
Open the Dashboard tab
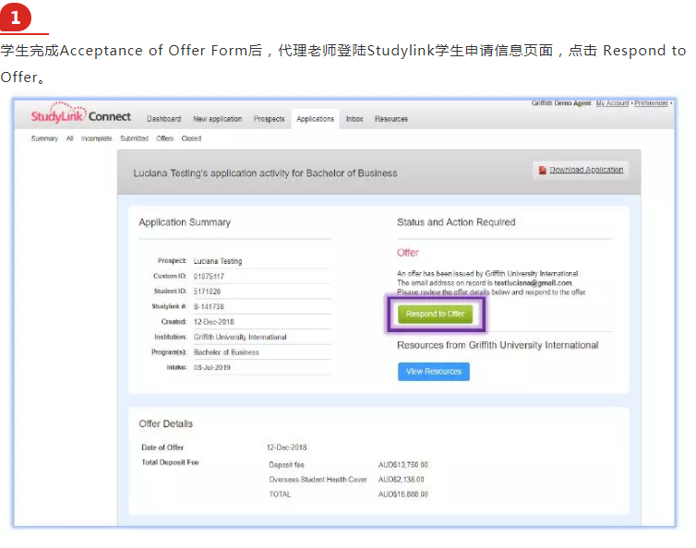coord(163,119)
